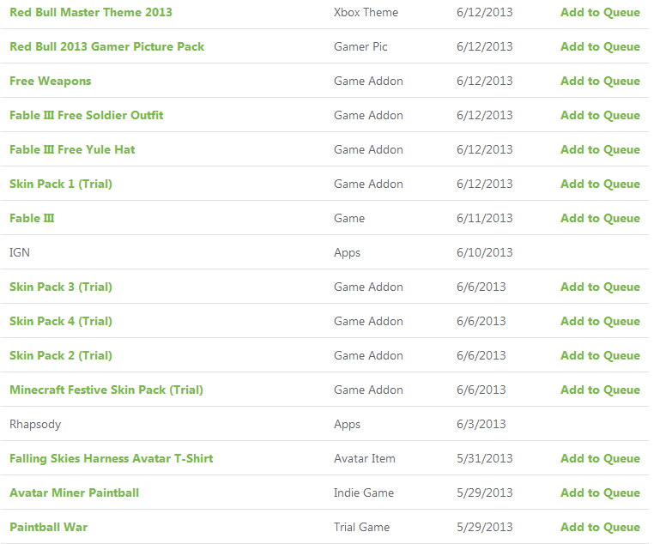Click the date in Red Bull Master Theme row
The width and height of the screenshot is (660, 544).
pyautogui.click(x=484, y=12)
